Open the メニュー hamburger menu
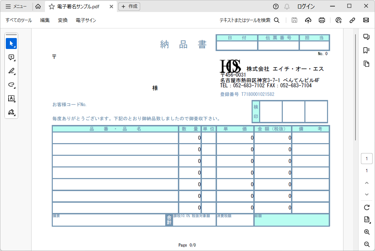Viewport: 375px width, 251px height. [x=16, y=7]
